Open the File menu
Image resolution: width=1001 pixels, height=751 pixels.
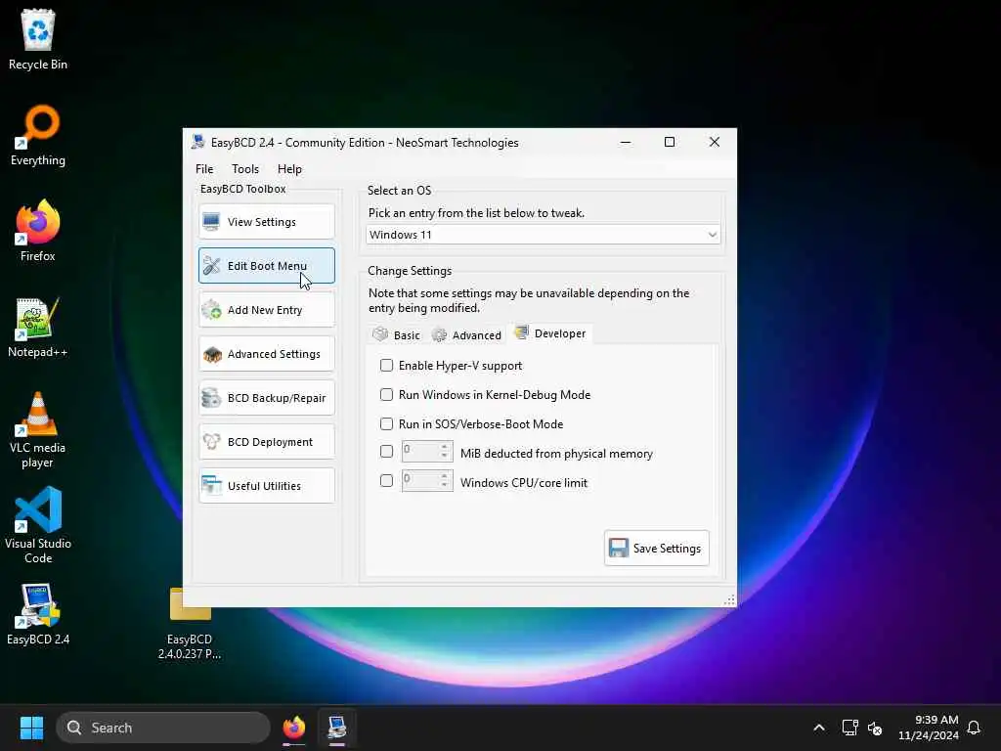pos(204,168)
